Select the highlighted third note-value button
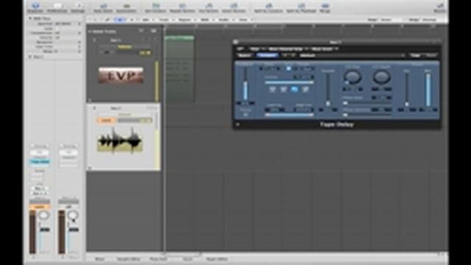The width and height of the screenshot is (471, 265). point(294,89)
